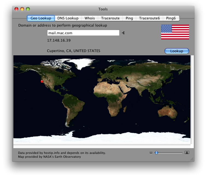Screen dimensions: 217x175
Task: Click the Cupertino, CA, UNITED STATES text
Action: (x=74, y=51)
